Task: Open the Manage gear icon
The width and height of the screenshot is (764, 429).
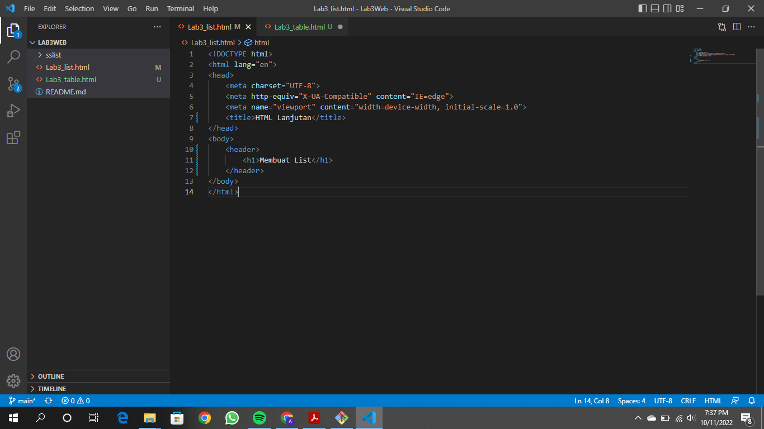Action: tap(13, 381)
